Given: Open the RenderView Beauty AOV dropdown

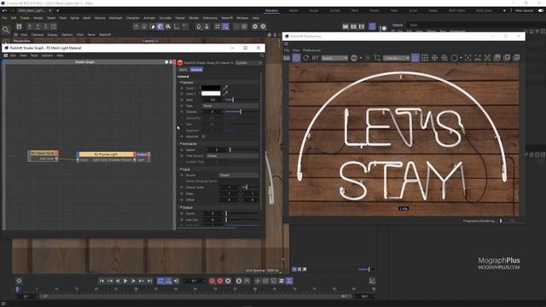Looking at the screenshot, I should [334, 58].
